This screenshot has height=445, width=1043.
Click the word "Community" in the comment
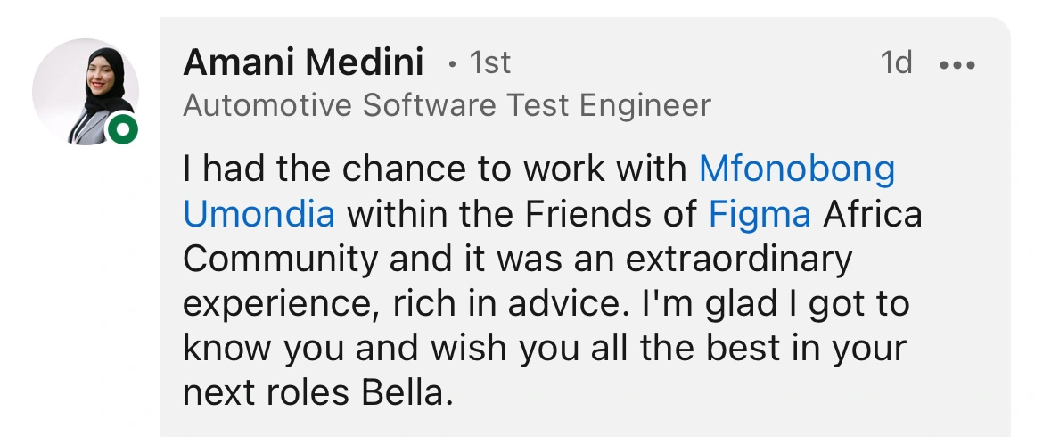coord(280,260)
